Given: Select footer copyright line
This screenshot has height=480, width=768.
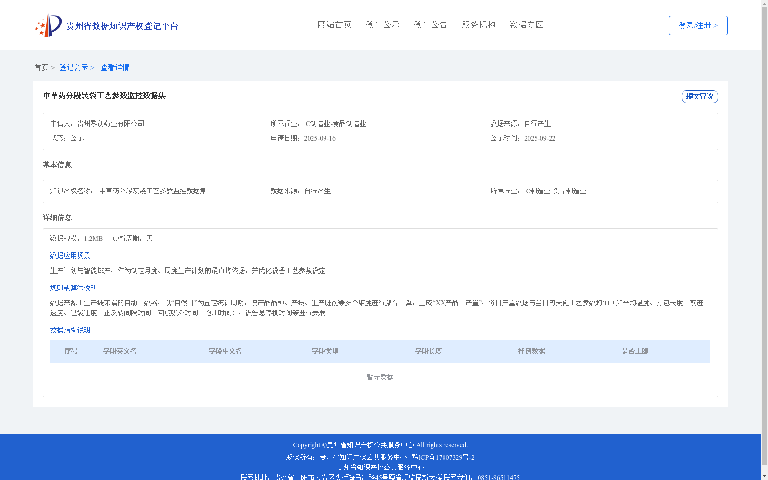Looking at the screenshot, I should (380, 445).
